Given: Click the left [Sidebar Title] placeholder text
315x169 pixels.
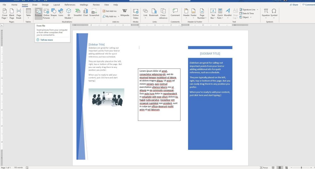Looking at the screenshot, I should [96, 45].
